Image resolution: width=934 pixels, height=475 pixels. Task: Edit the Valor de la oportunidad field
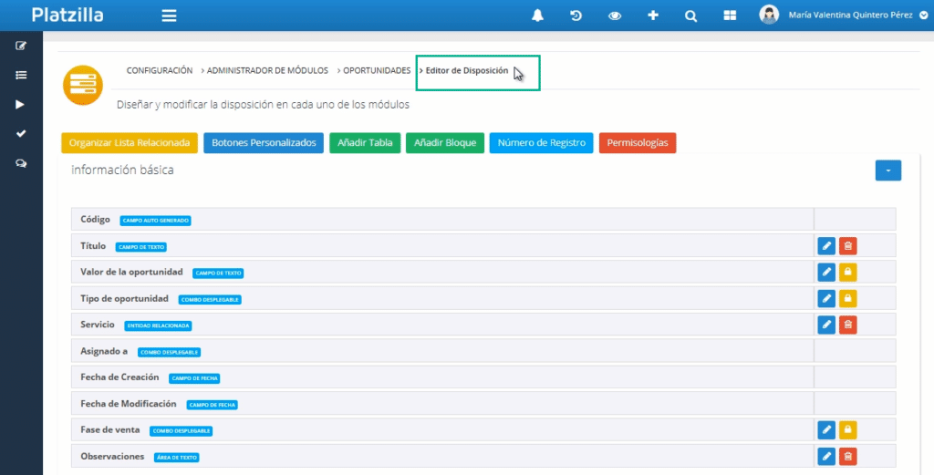tap(826, 272)
